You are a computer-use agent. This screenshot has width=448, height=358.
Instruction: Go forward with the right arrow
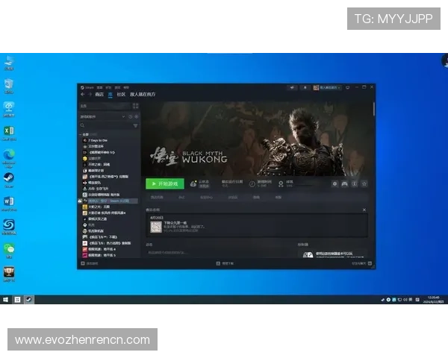tap(90, 95)
